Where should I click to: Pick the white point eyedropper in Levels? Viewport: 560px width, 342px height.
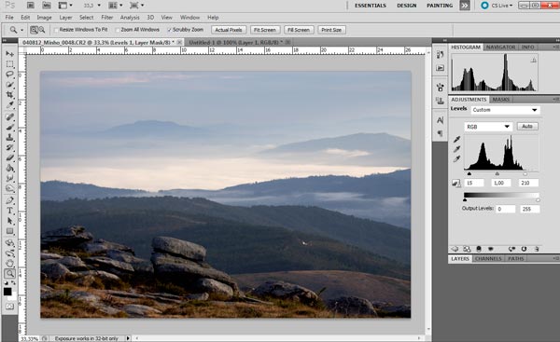(x=456, y=159)
